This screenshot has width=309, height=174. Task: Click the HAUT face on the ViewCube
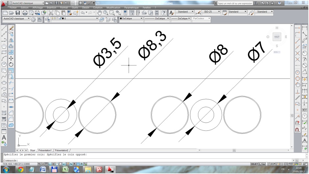pyautogui.click(x=277, y=37)
